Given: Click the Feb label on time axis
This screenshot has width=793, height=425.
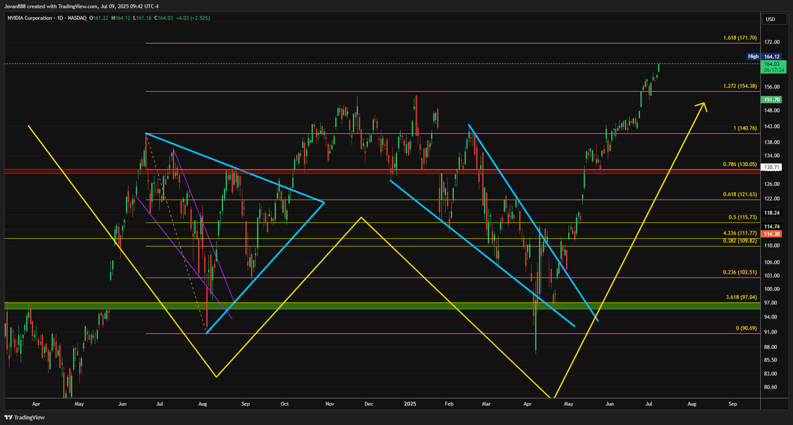Looking at the screenshot, I should [449, 403].
